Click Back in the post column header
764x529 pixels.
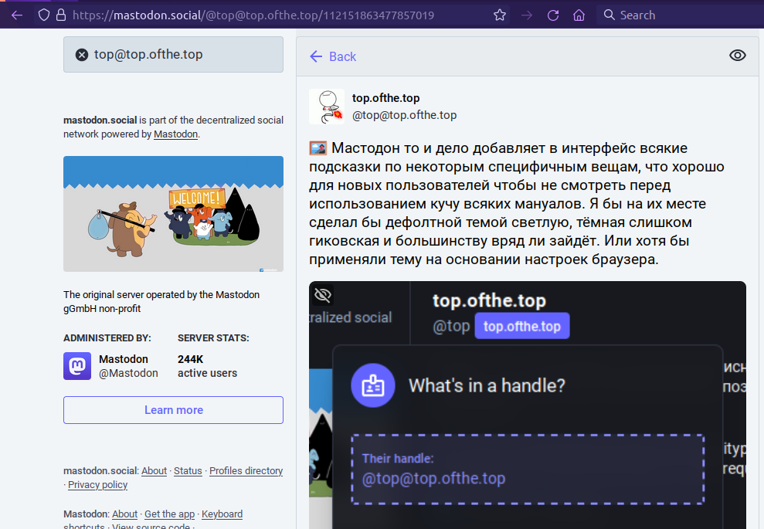(x=333, y=56)
